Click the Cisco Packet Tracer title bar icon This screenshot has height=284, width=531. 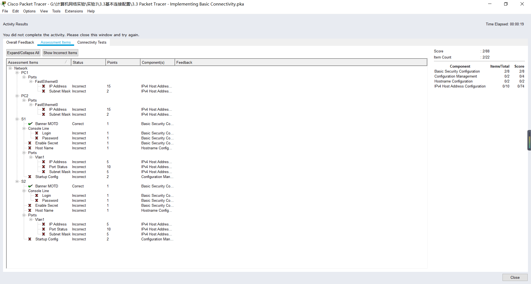click(4, 4)
